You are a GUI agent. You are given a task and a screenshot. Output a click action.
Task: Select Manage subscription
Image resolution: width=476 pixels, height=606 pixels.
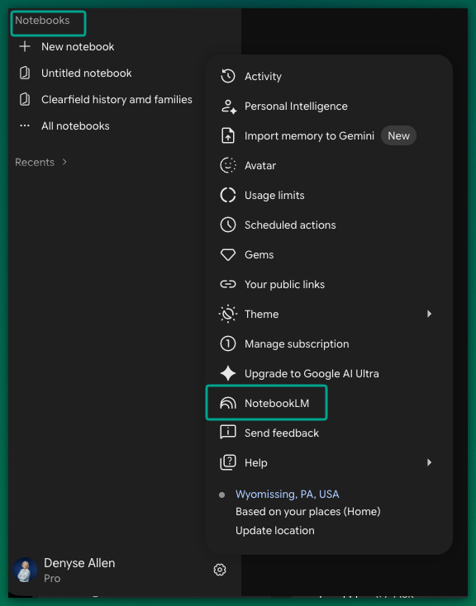tap(329, 343)
